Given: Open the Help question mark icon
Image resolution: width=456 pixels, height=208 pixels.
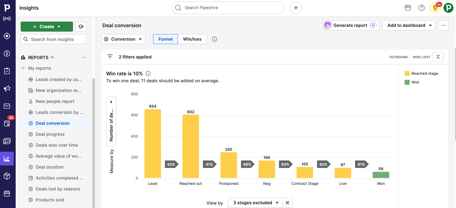Looking at the screenshot, I should (422, 8).
